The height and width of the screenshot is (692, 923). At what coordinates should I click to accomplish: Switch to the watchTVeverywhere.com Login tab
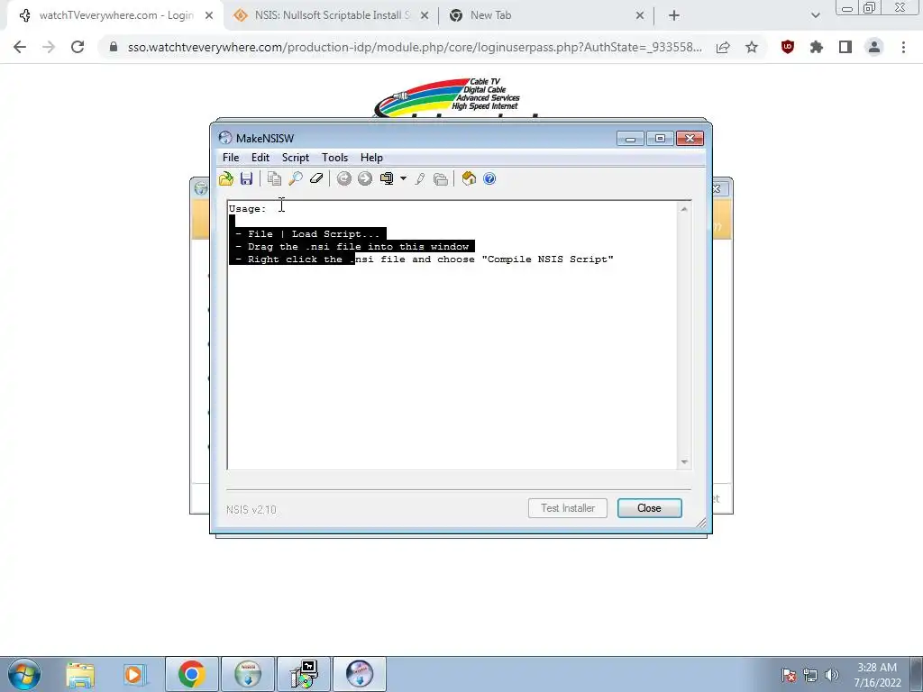pos(116,15)
